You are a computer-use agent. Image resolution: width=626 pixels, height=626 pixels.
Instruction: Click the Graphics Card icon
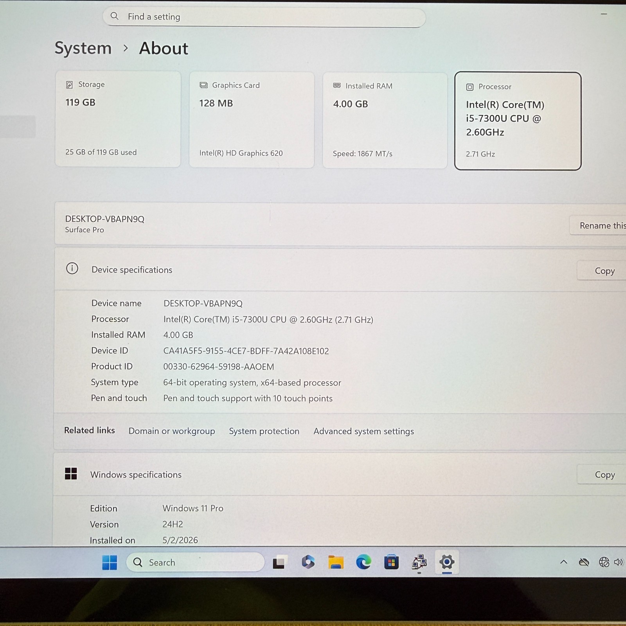point(203,85)
